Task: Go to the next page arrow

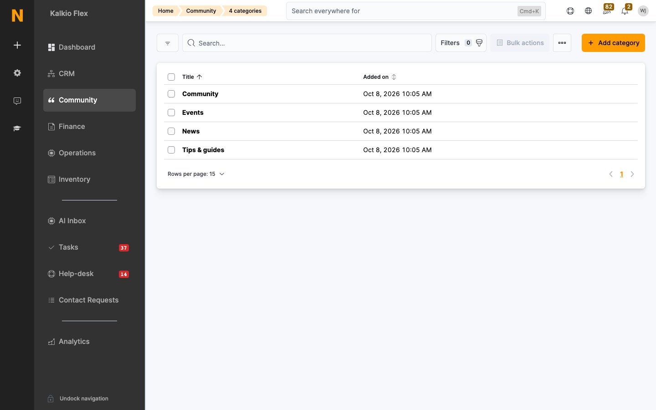Action: point(632,174)
